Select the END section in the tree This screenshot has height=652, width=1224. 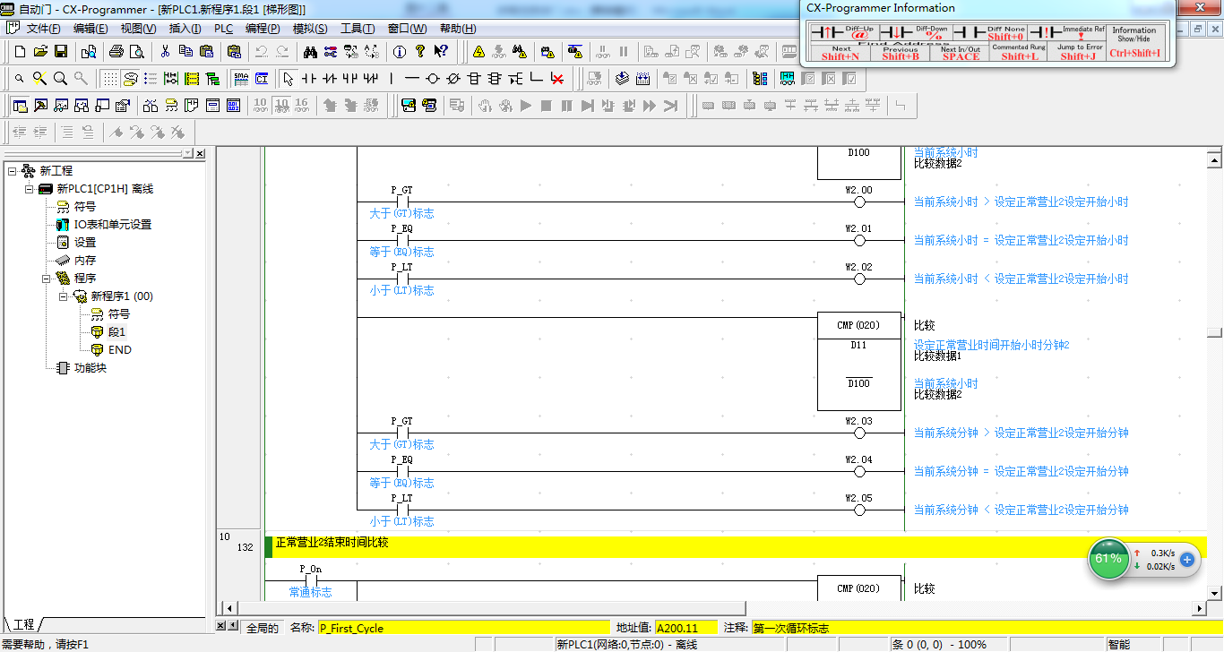pos(120,349)
